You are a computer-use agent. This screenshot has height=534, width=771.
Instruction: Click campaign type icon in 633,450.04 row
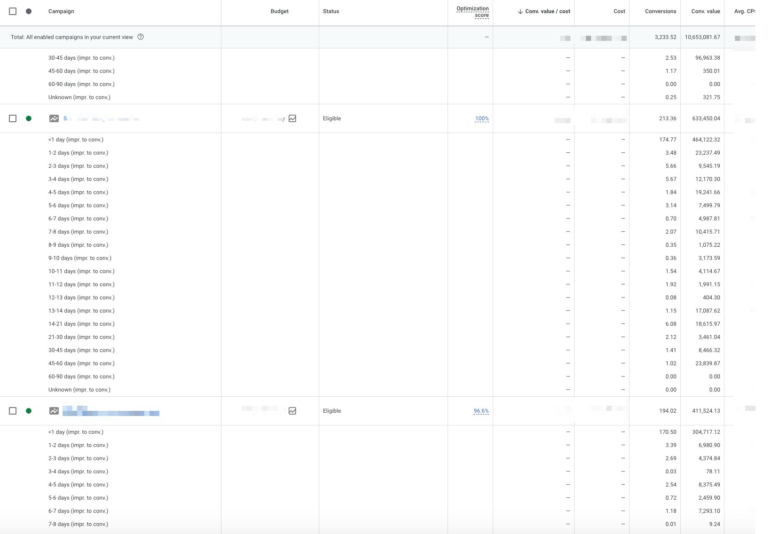[x=54, y=118]
